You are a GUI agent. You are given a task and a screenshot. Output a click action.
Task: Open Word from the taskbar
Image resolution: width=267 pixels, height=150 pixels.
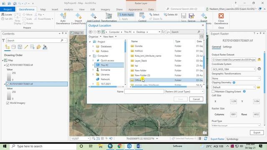pyautogui.click(x=139, y=146)
